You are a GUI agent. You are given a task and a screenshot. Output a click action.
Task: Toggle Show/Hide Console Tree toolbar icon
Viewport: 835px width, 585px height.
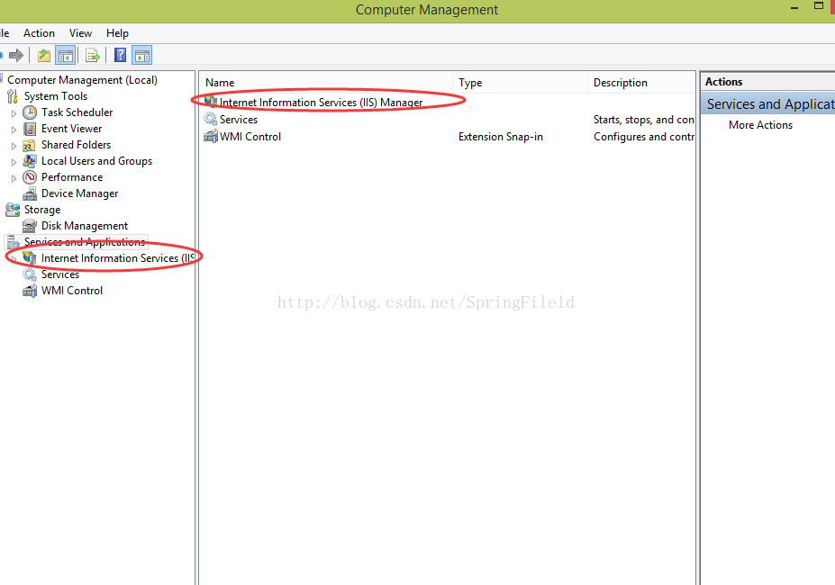pos(66,55)
